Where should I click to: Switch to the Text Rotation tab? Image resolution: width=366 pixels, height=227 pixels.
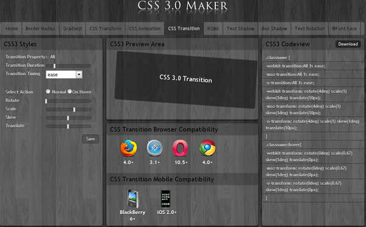309,29
